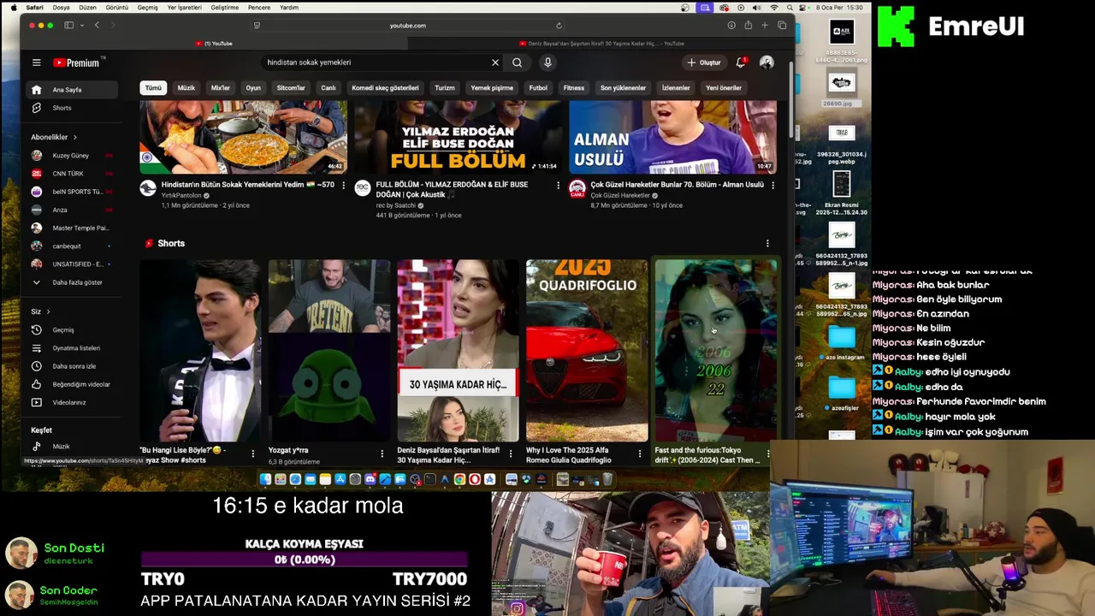Go to Ana Sayfa in sidebar
Screen dimensions: 1095x616
(x=72, y=90)
